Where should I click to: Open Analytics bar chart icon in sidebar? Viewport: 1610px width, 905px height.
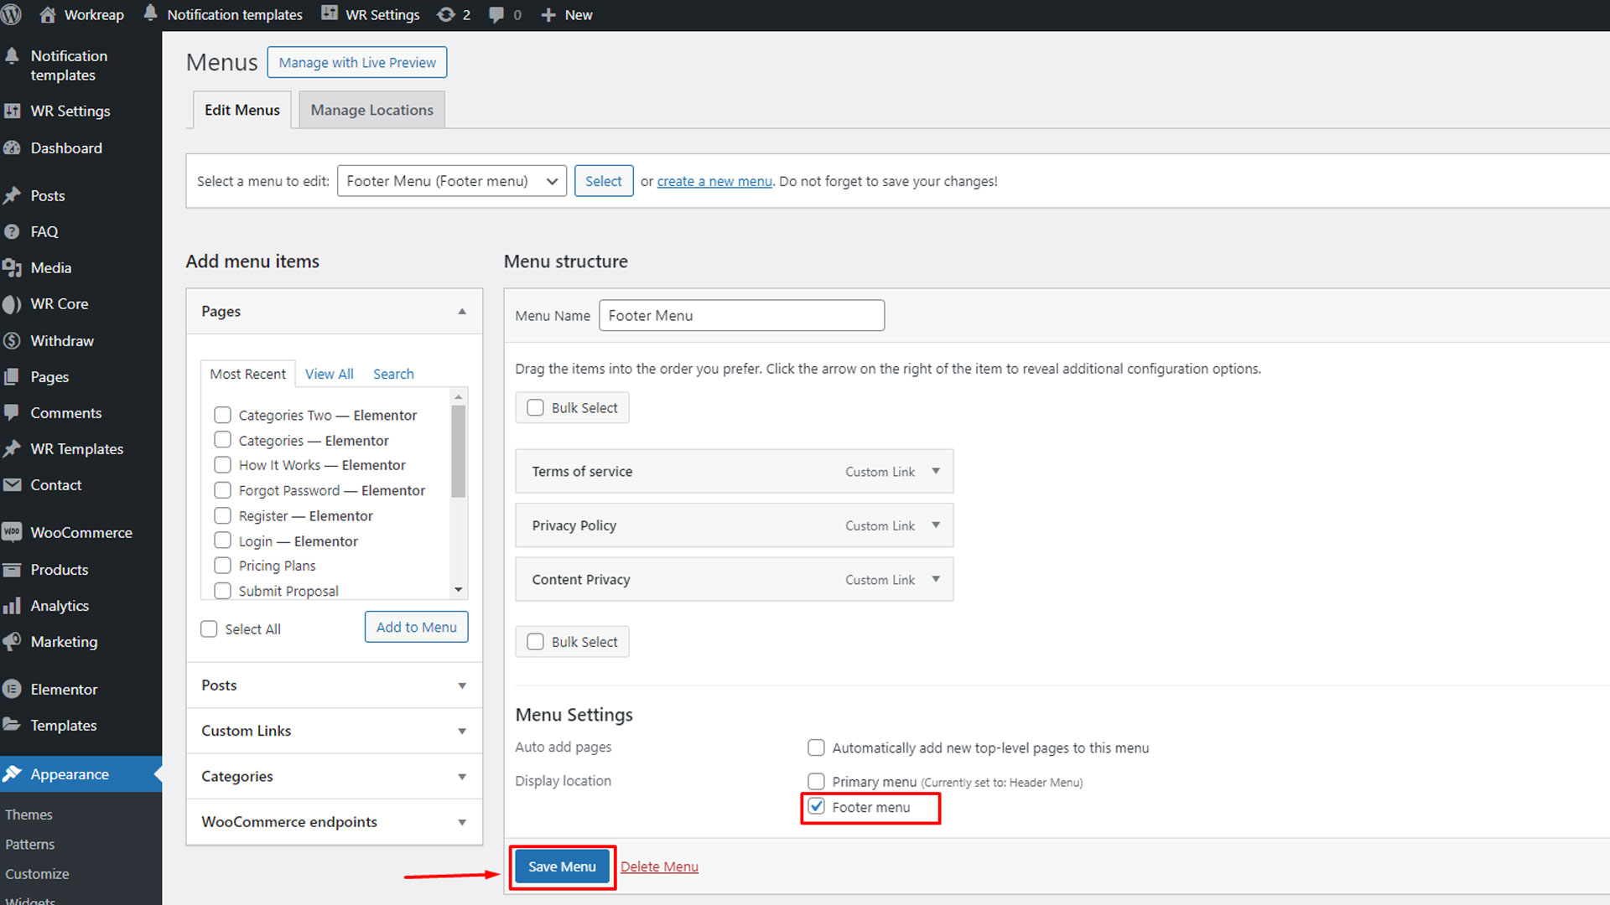point(12,606)
